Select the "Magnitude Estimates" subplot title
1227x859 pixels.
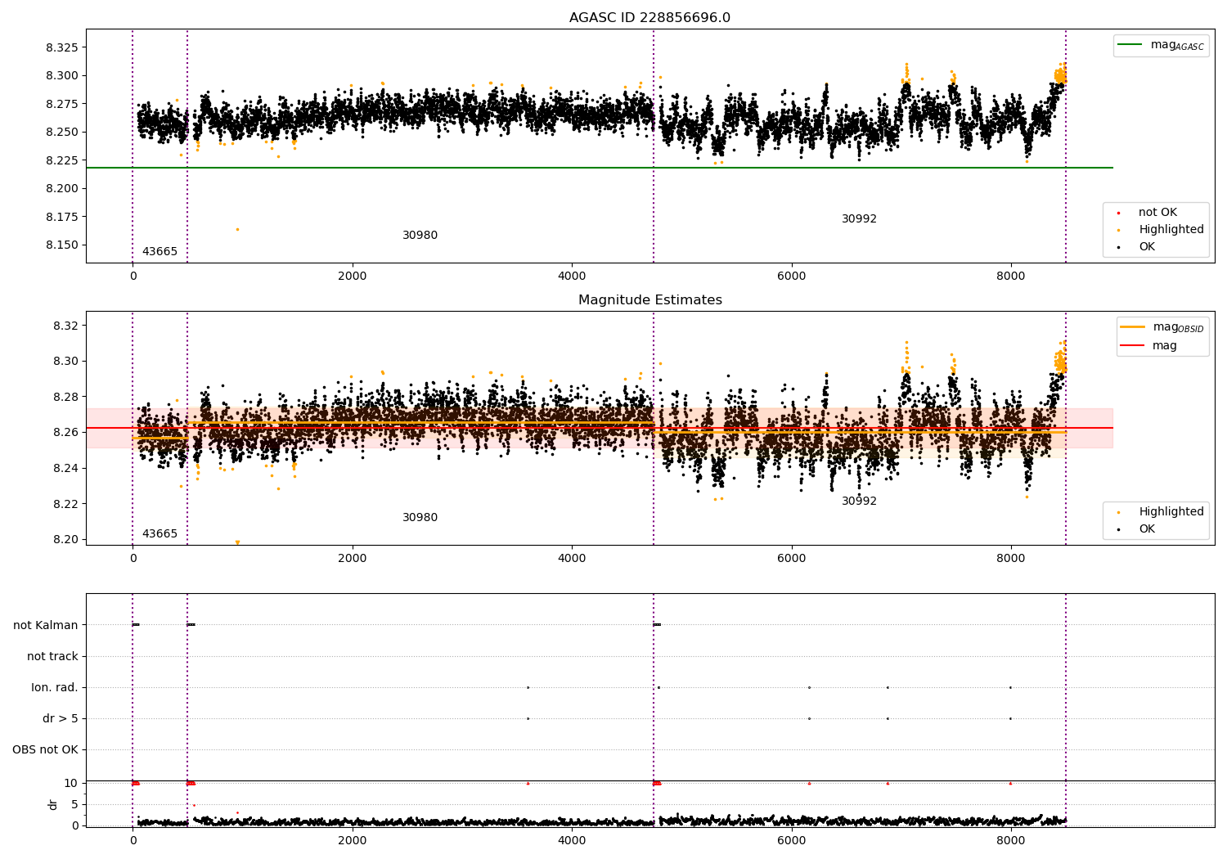649,300
